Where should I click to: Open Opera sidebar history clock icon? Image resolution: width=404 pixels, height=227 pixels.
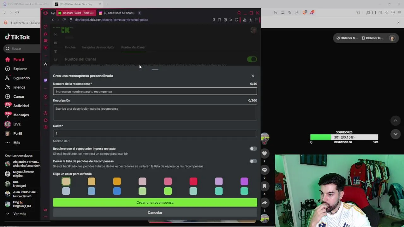coord(45,113)
